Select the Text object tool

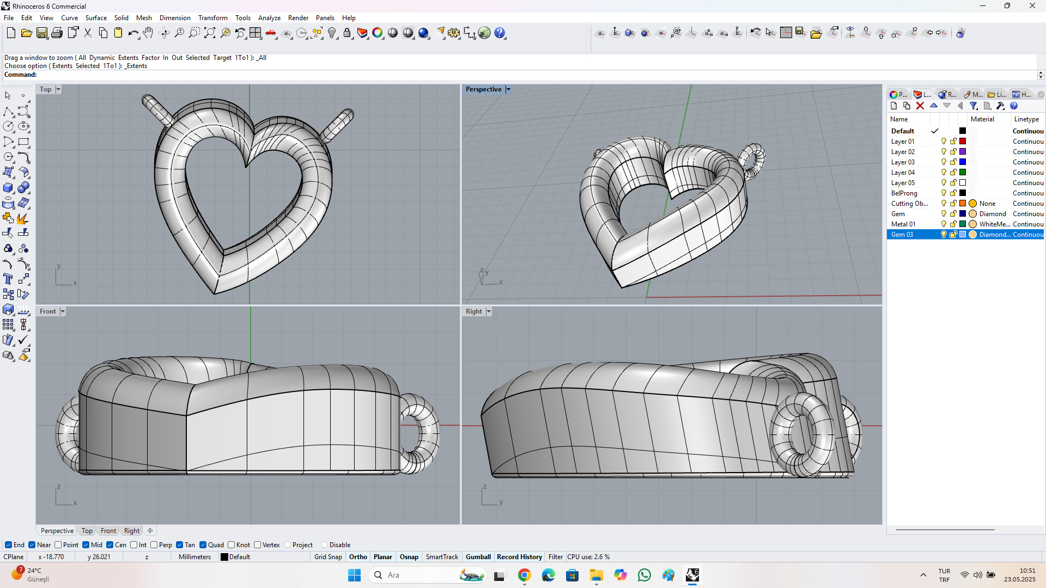(8, 279)
